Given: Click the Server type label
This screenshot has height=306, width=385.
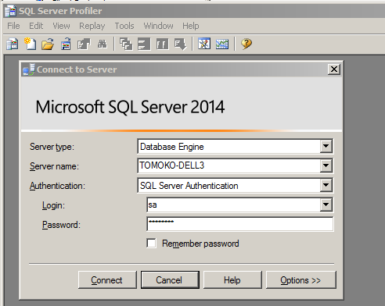Looking at the screenshot, I should 52,147.
